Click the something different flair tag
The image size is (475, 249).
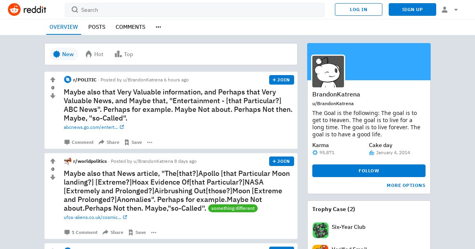pyautogui.click(x=233, y=208)
